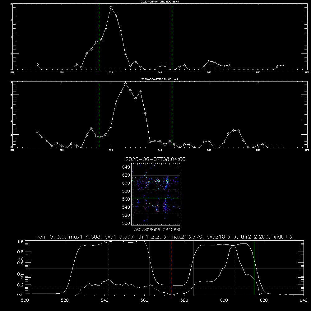The height and width of the screenshot is (311, 311).
Task: Click the dotted horizontal threshold line in bottom plot
Action: [x=164, y=288]
